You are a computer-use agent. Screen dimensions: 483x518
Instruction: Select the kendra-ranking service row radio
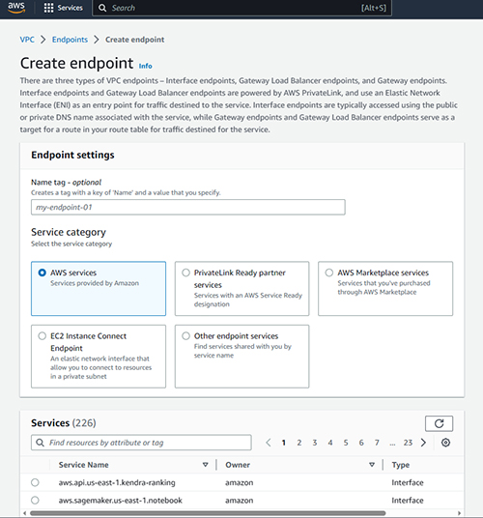[35, 482]
